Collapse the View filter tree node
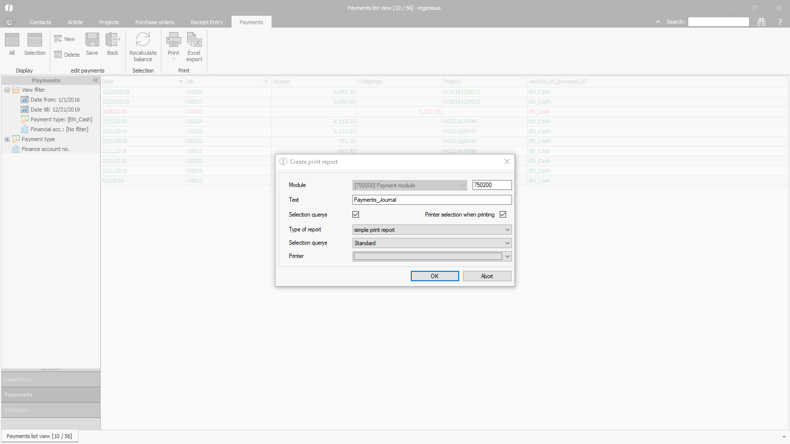 click(x=7, y=90)
